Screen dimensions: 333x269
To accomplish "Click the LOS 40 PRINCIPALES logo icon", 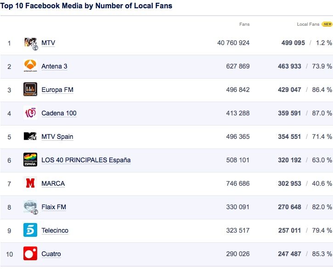I will [x=30, y=160].
